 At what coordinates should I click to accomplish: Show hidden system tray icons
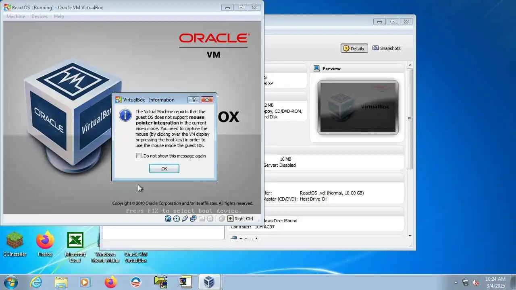click(x=456, y=282)
